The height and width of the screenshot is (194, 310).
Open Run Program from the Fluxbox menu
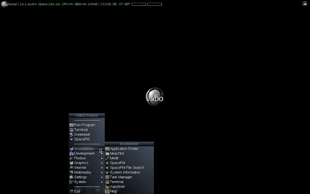point(86,125)
